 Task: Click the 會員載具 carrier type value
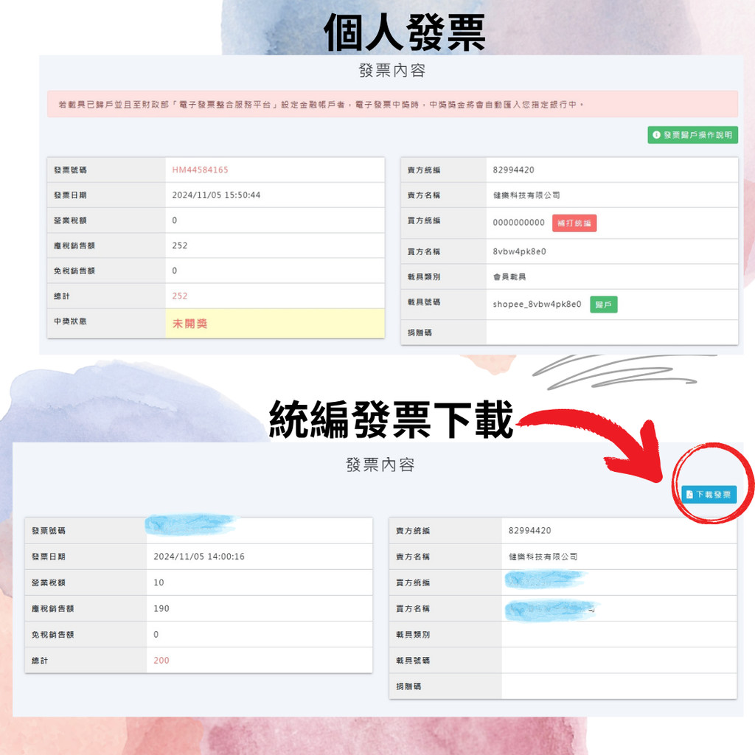click(x=509, y=277)
